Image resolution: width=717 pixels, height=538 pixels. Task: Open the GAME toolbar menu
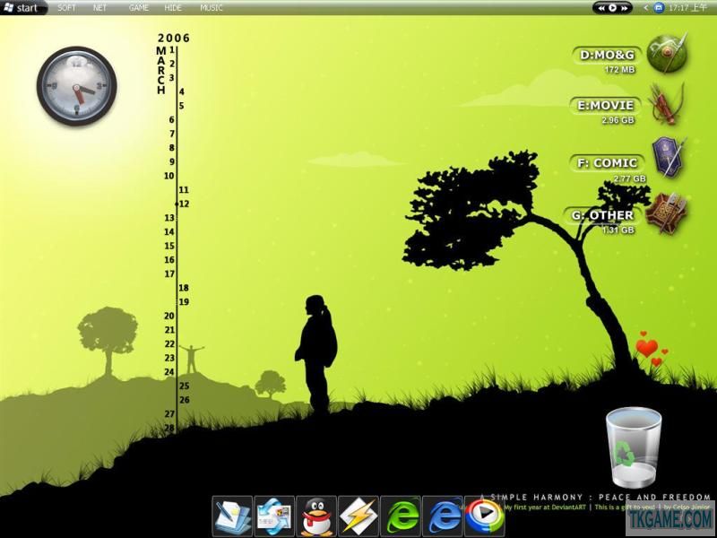point(138,8)
